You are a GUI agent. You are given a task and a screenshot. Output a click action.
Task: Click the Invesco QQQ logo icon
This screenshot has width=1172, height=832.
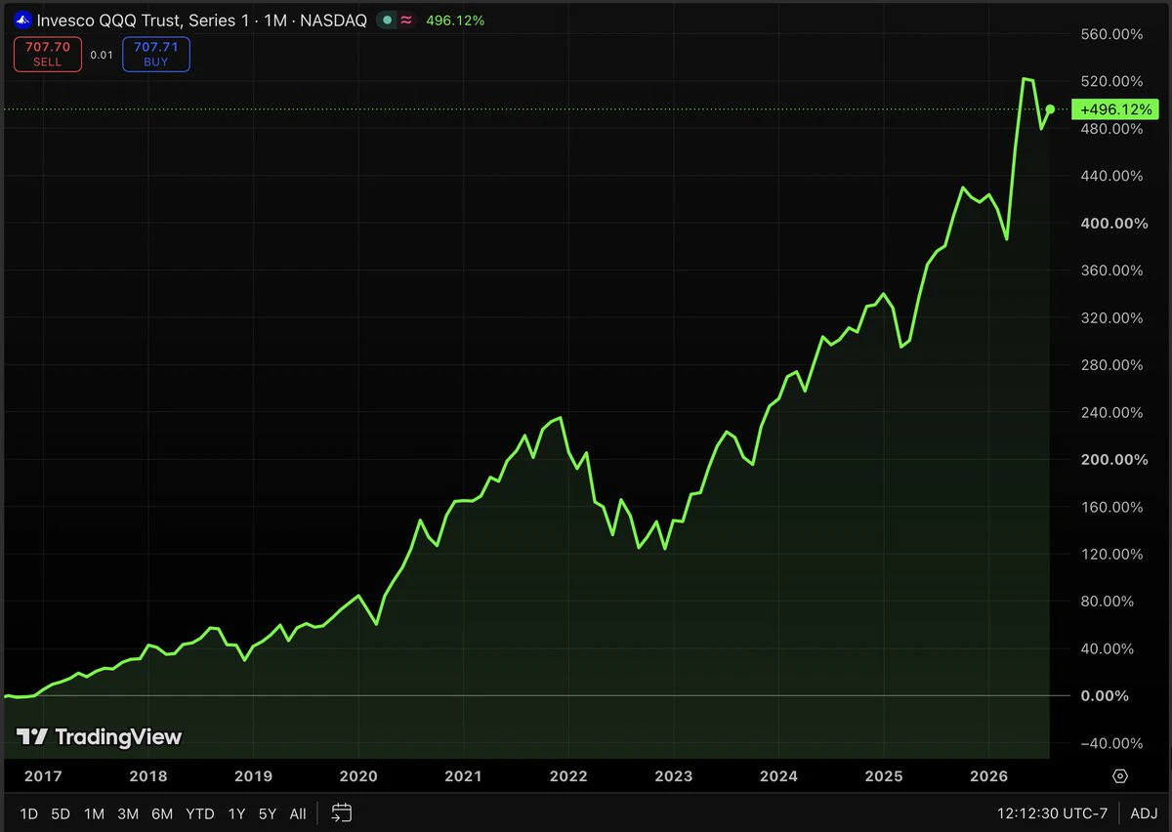pos(22,20)
